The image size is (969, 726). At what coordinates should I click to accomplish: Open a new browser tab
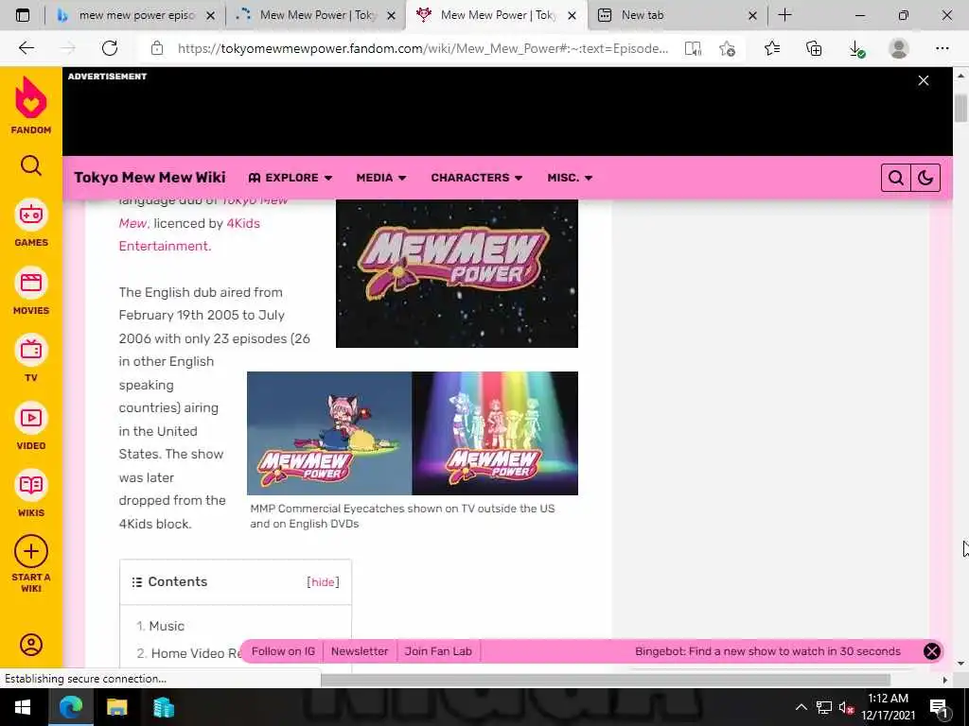(x=784, y=15)
